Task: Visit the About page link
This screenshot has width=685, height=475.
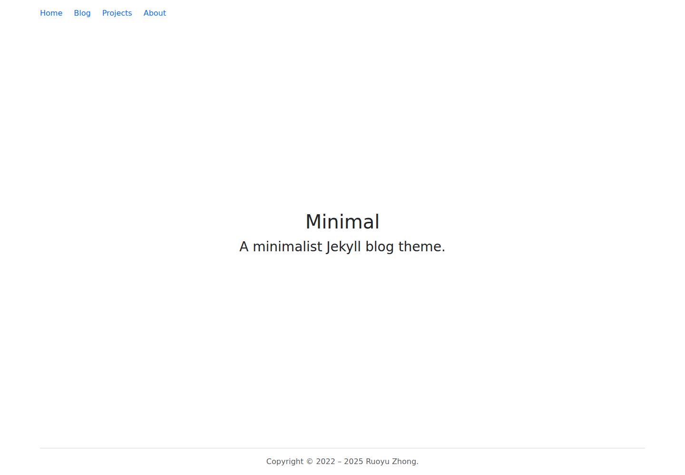Action: [155, 13]
